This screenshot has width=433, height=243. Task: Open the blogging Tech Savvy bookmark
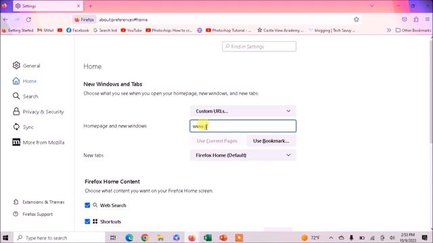pyautogui.click(x=332, y=30)
